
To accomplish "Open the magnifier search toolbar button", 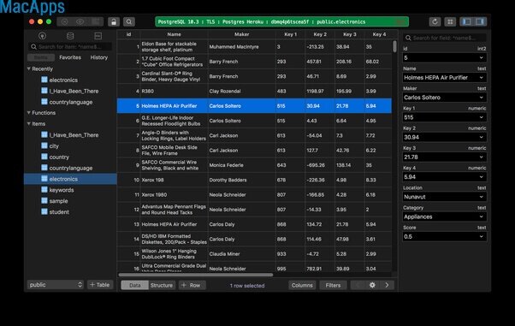I will pos(129,21).
